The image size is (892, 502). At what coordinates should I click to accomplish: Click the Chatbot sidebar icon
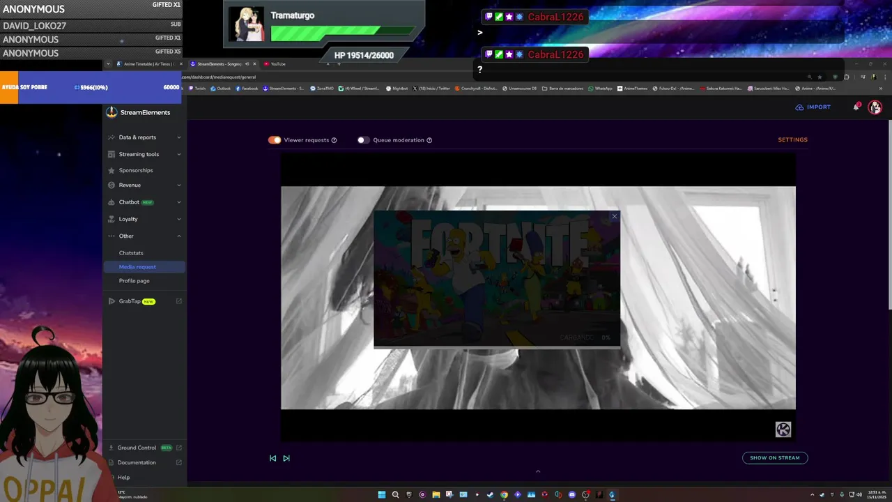pyautogui.click(x=111, y=202)
